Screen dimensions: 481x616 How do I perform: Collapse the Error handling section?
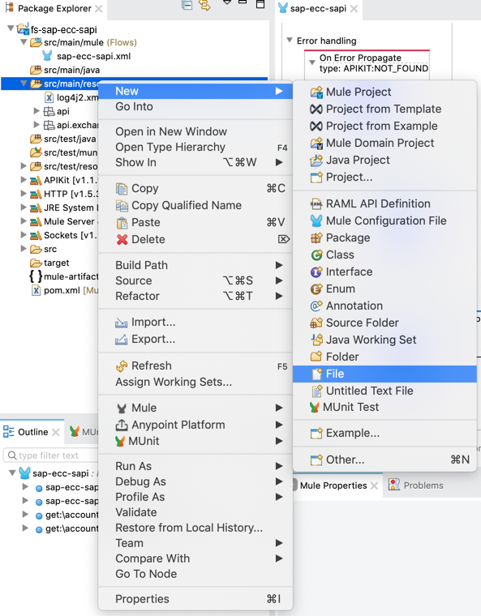point(290,40)
